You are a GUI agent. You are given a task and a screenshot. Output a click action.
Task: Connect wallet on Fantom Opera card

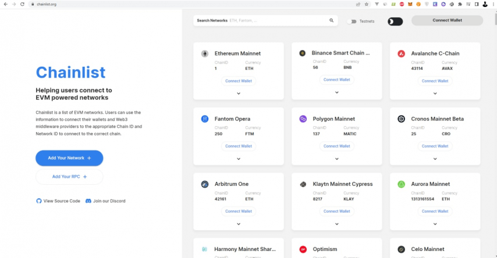(x=239, y=146)
